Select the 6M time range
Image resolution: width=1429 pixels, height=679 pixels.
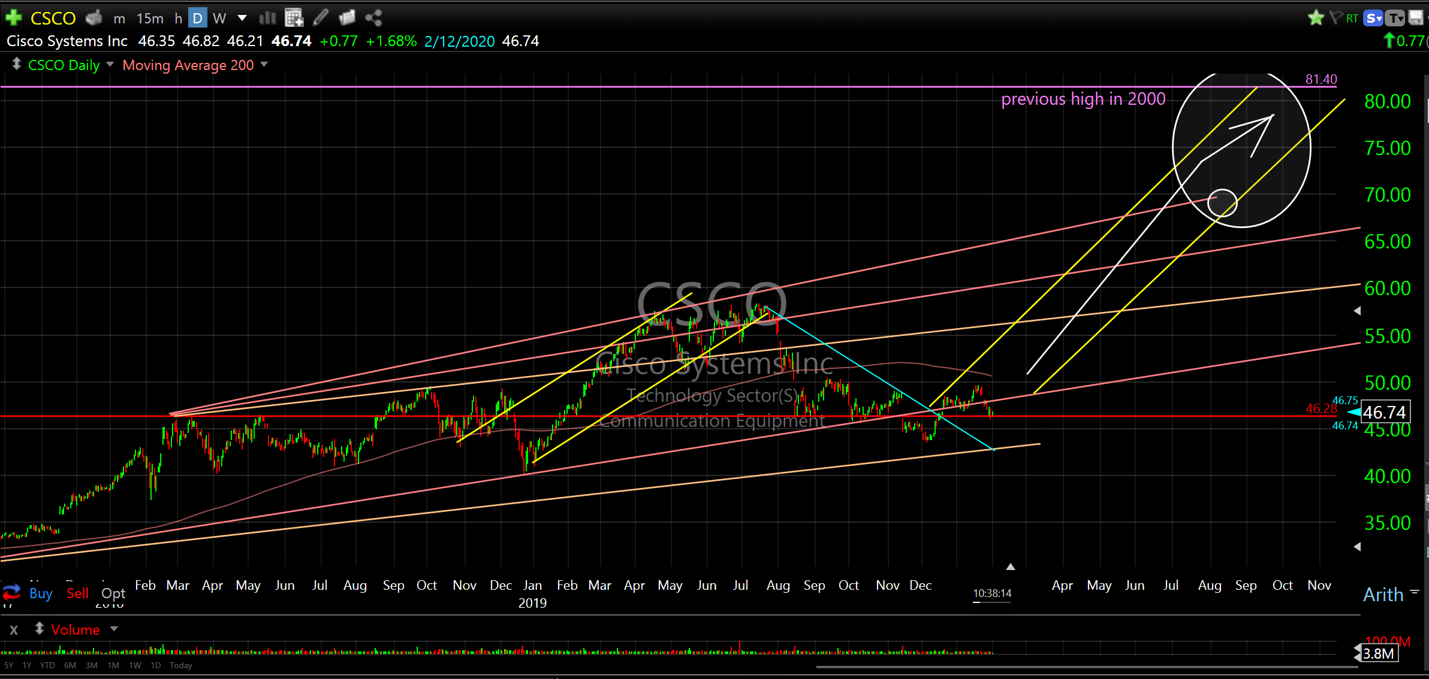coord(70,665)
